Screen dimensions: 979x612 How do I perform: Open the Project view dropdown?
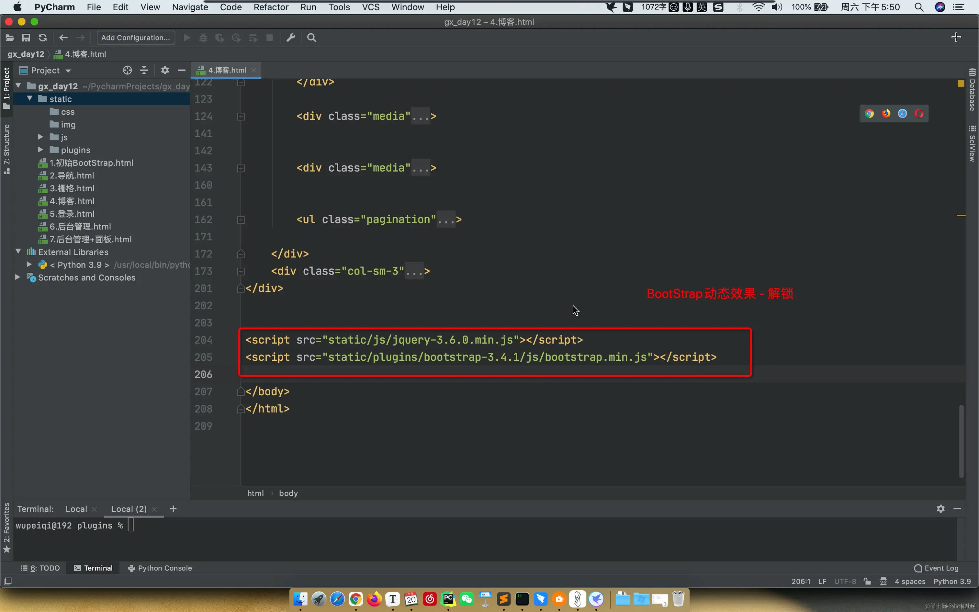(68, 71)
